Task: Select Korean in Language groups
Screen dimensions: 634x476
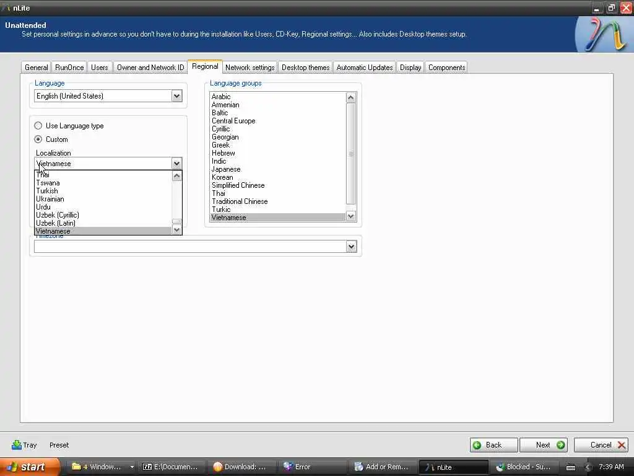Action: tap(278, 177)
